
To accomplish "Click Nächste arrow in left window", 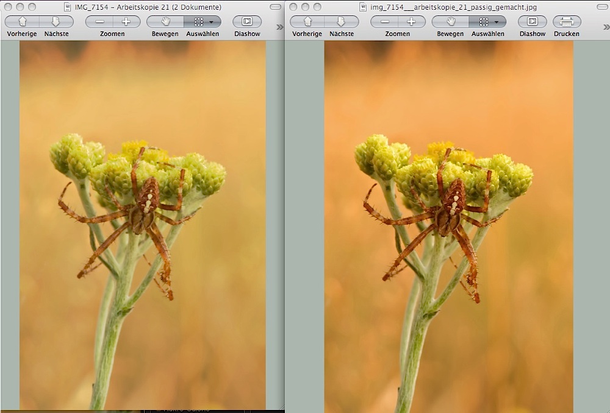I will pos(56,21).
